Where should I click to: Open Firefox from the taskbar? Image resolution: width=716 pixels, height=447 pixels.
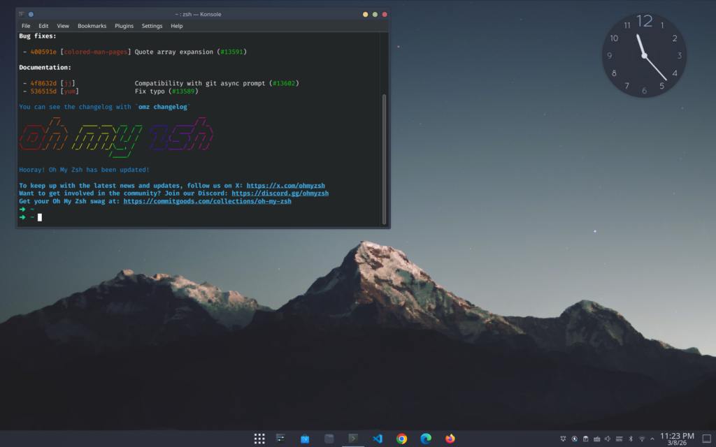[x=450, y=439]
